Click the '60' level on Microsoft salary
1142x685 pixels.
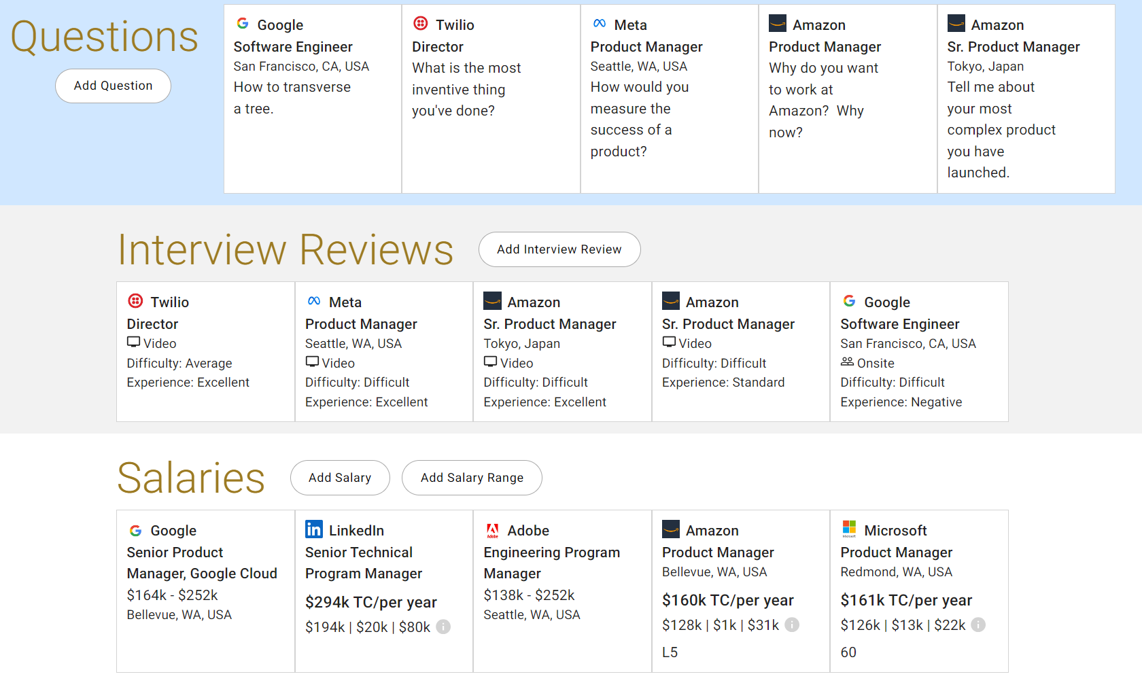tap(848, 652)
